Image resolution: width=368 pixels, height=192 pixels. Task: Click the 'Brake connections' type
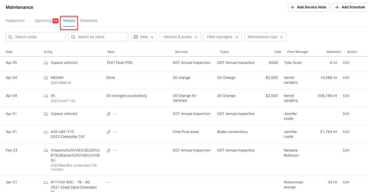[232, 132]
